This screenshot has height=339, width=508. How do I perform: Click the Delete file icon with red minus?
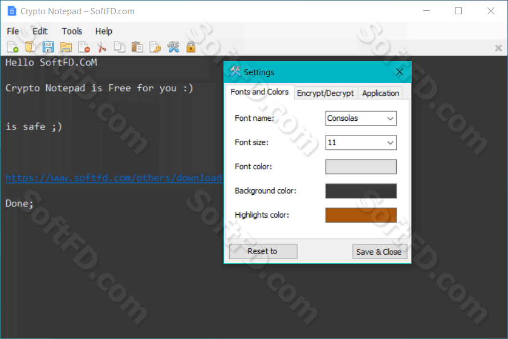click(x=84, y=47)
